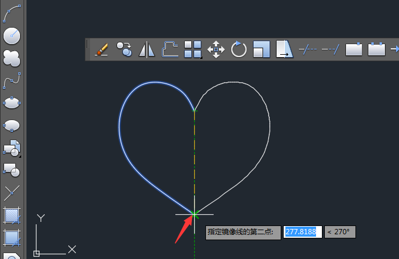This screenshot has width=399, height=259.
Task: Choose the Scale tool
Action: pyautogui.click(x=261, y=49)
